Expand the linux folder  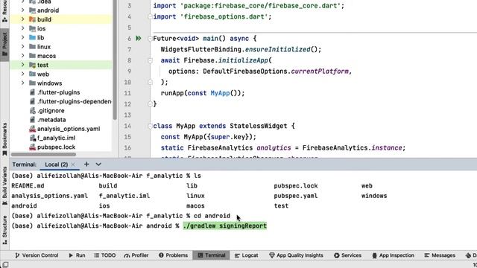coord(23,47)
